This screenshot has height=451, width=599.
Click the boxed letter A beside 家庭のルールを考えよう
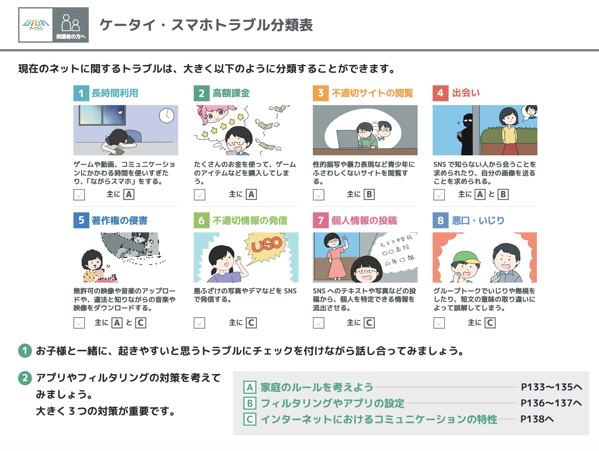click(250, 387)
